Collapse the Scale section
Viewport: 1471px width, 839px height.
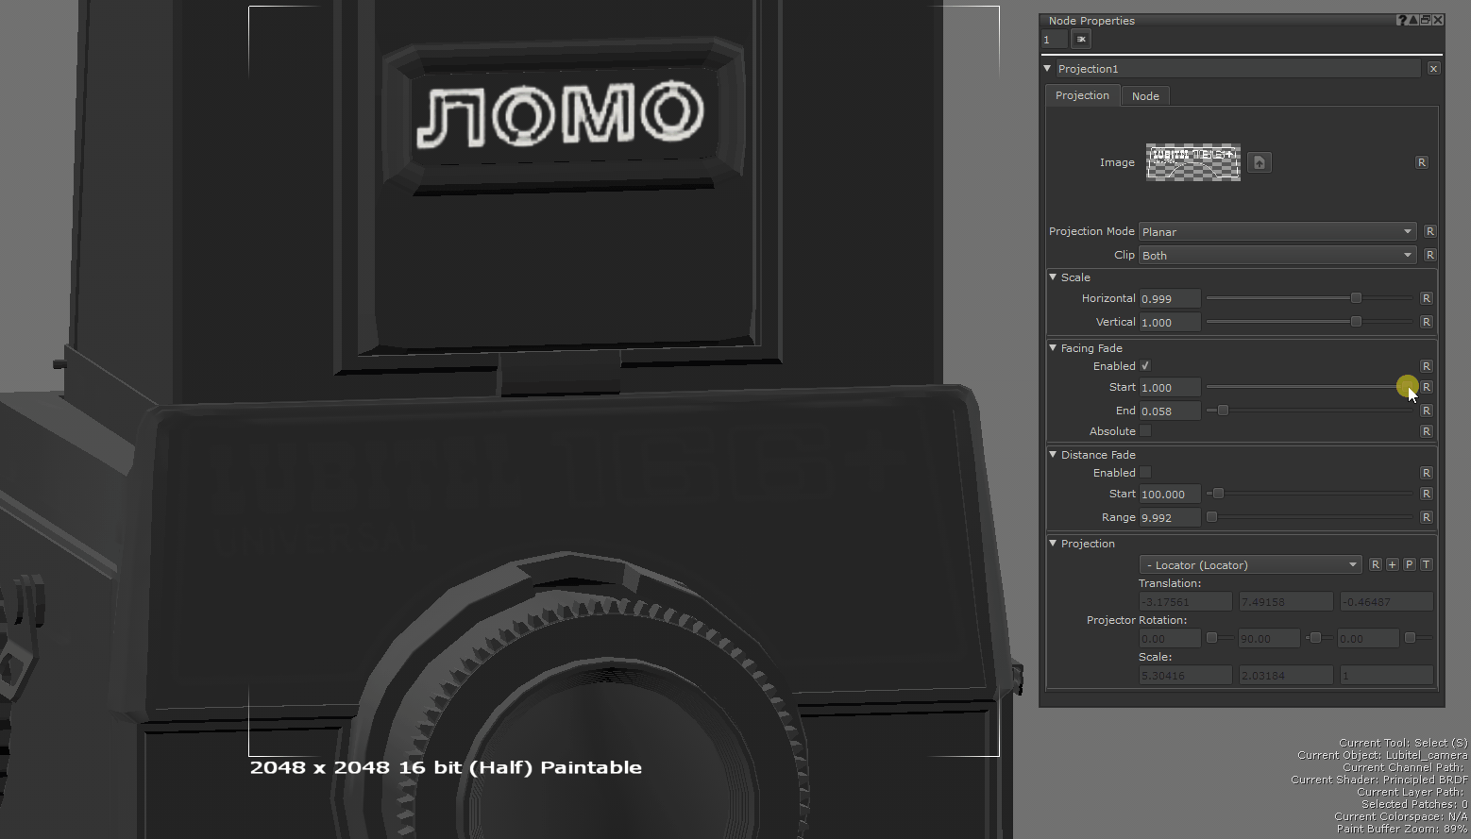tap(1053, 277)
